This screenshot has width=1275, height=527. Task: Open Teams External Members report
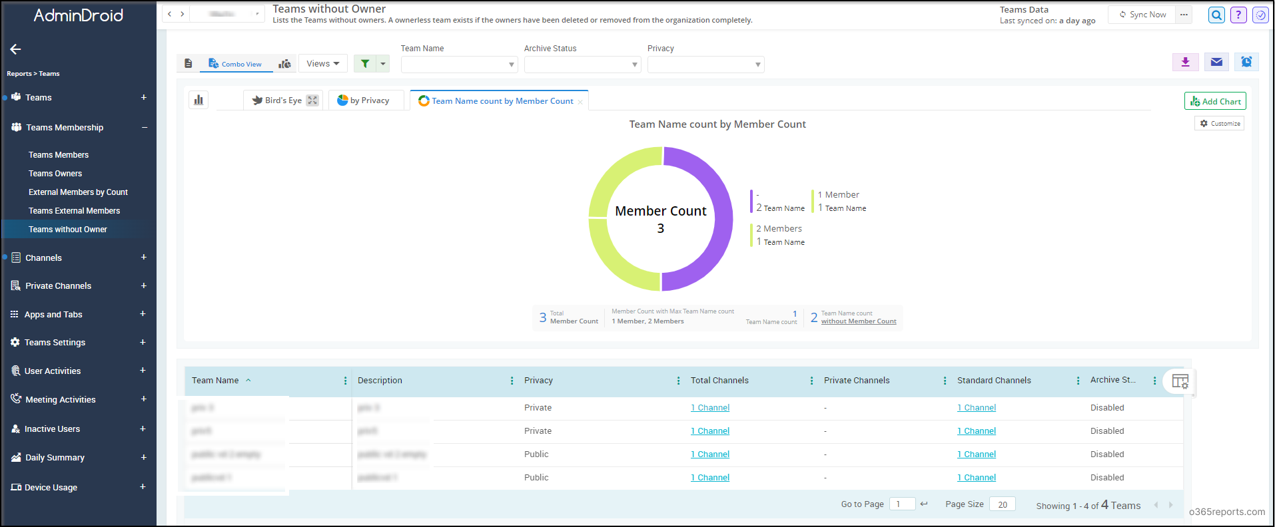coord(74,210)
